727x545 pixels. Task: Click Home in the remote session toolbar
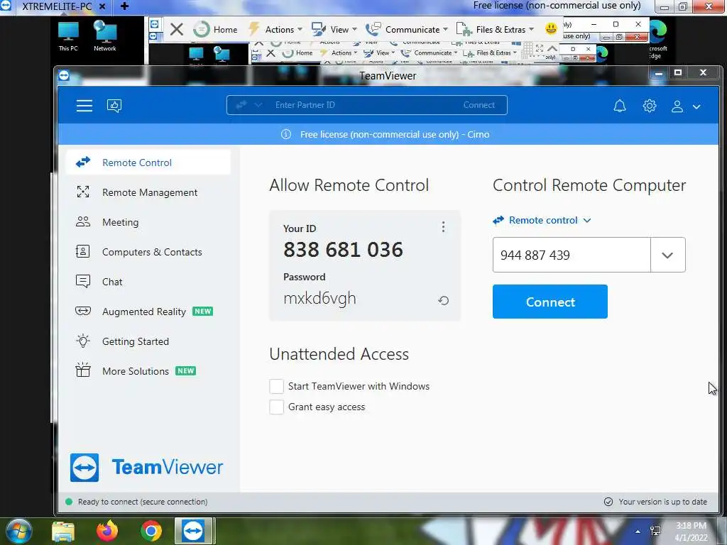215,30
